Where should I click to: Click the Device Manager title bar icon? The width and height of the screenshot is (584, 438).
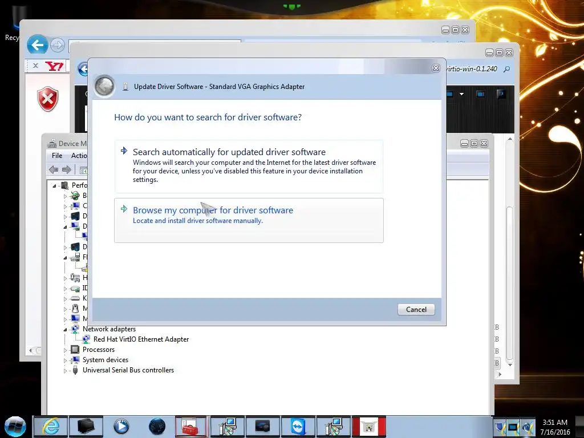tap(52, 143)
